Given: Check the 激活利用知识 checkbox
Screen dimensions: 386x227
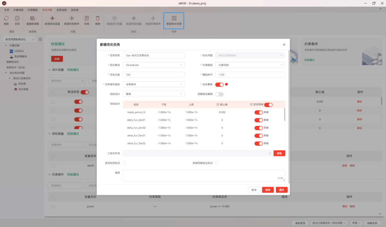Looking at the screenshot, I should [124, 163].
